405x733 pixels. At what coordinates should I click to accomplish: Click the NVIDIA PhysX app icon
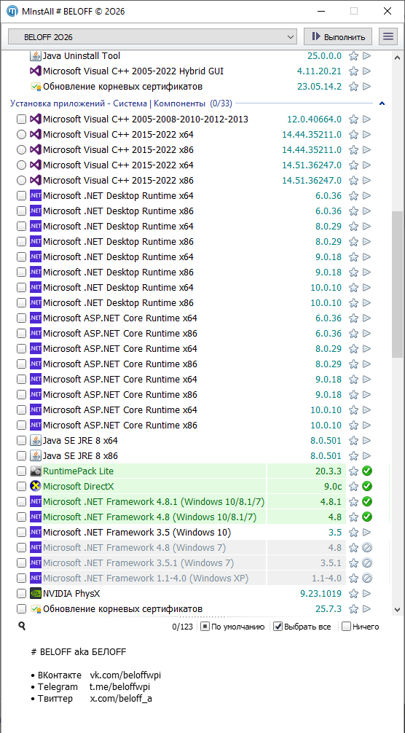(x=36, y=594)
